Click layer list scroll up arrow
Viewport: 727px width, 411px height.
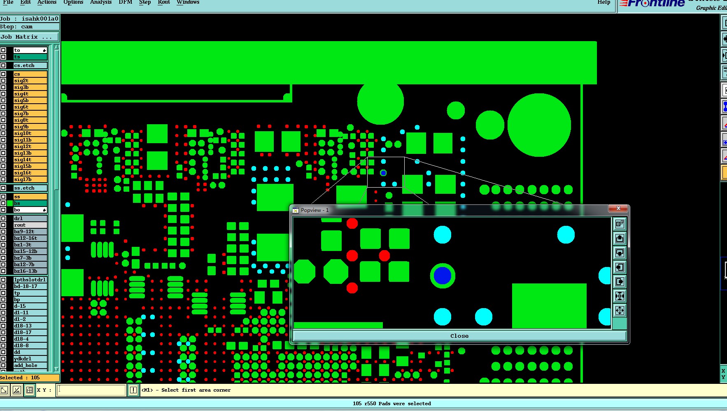click(56, 48)
